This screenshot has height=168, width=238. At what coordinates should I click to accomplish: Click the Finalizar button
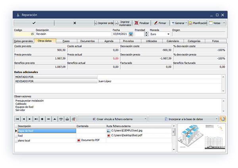click(x=141, y=23)
